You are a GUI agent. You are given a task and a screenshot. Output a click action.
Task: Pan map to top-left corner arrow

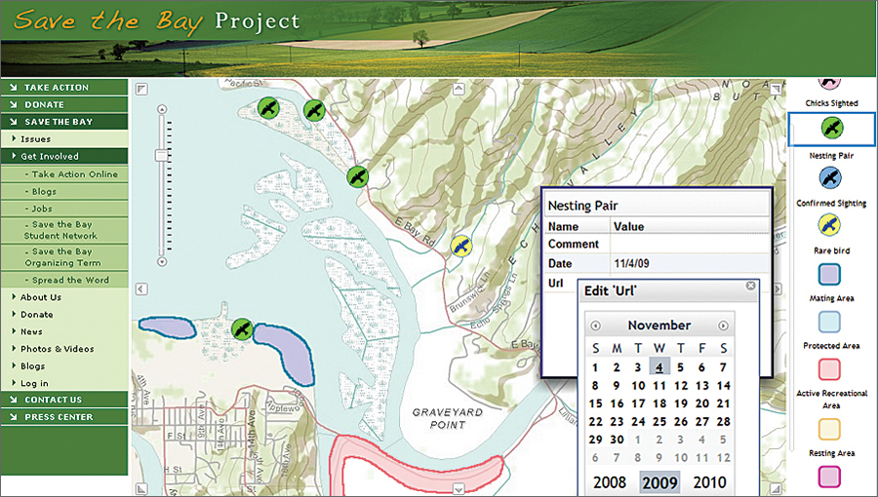[141, 89]
